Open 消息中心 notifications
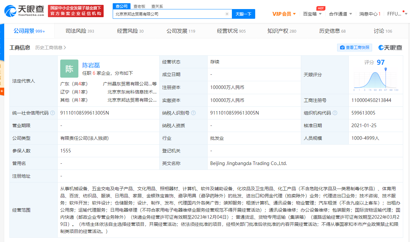This screenshot has width=410, height=242. [x=370, y=14]
